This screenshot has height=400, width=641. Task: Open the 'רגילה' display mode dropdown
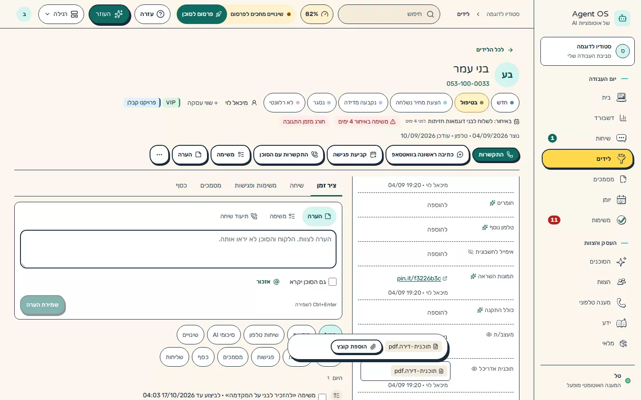[61, 14]
